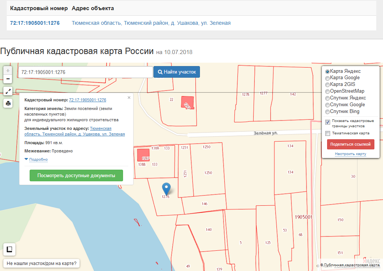Click cadastral quarter label 1905001

[303, 217]
